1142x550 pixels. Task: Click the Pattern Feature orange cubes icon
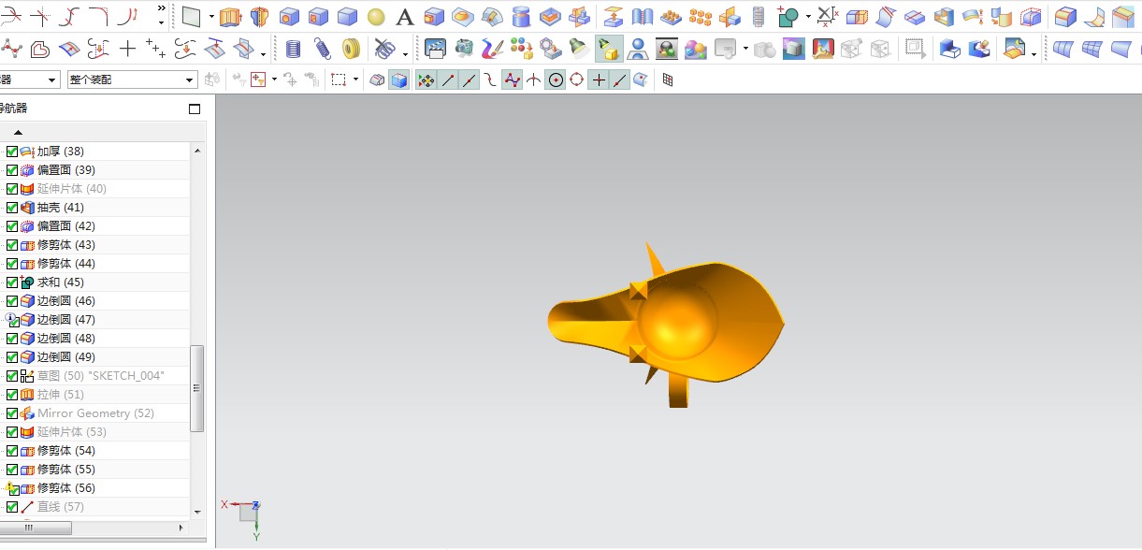(x=700, y=17)
